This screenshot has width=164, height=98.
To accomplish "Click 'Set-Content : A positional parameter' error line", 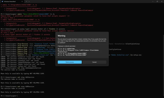I will (38, 31).
